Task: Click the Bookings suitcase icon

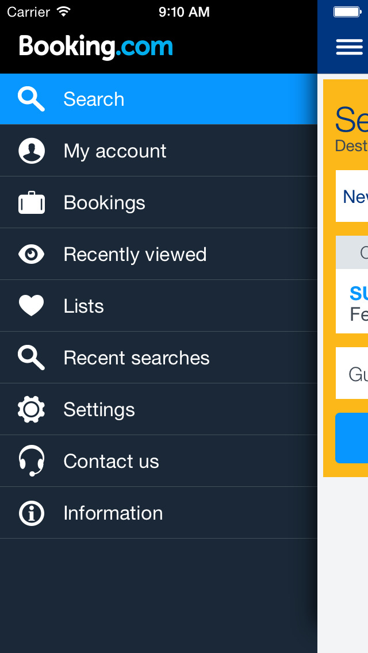Action: click(31, 202)
